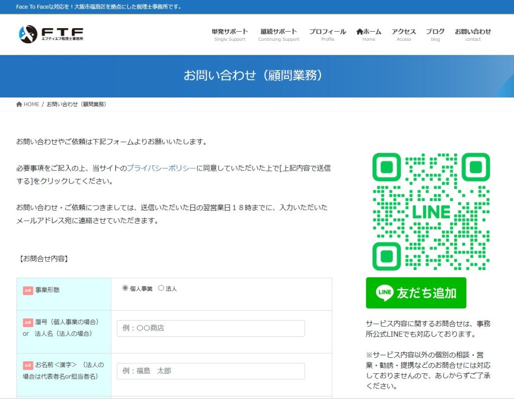Click the 屋号（個人事業の場合） label
Viewport: 514px width, 399px height.
click(x=67, y=322)
